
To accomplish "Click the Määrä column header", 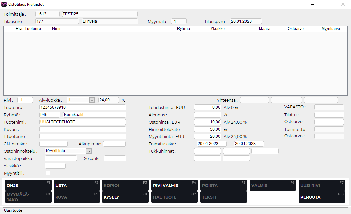I will coord(264,29).
